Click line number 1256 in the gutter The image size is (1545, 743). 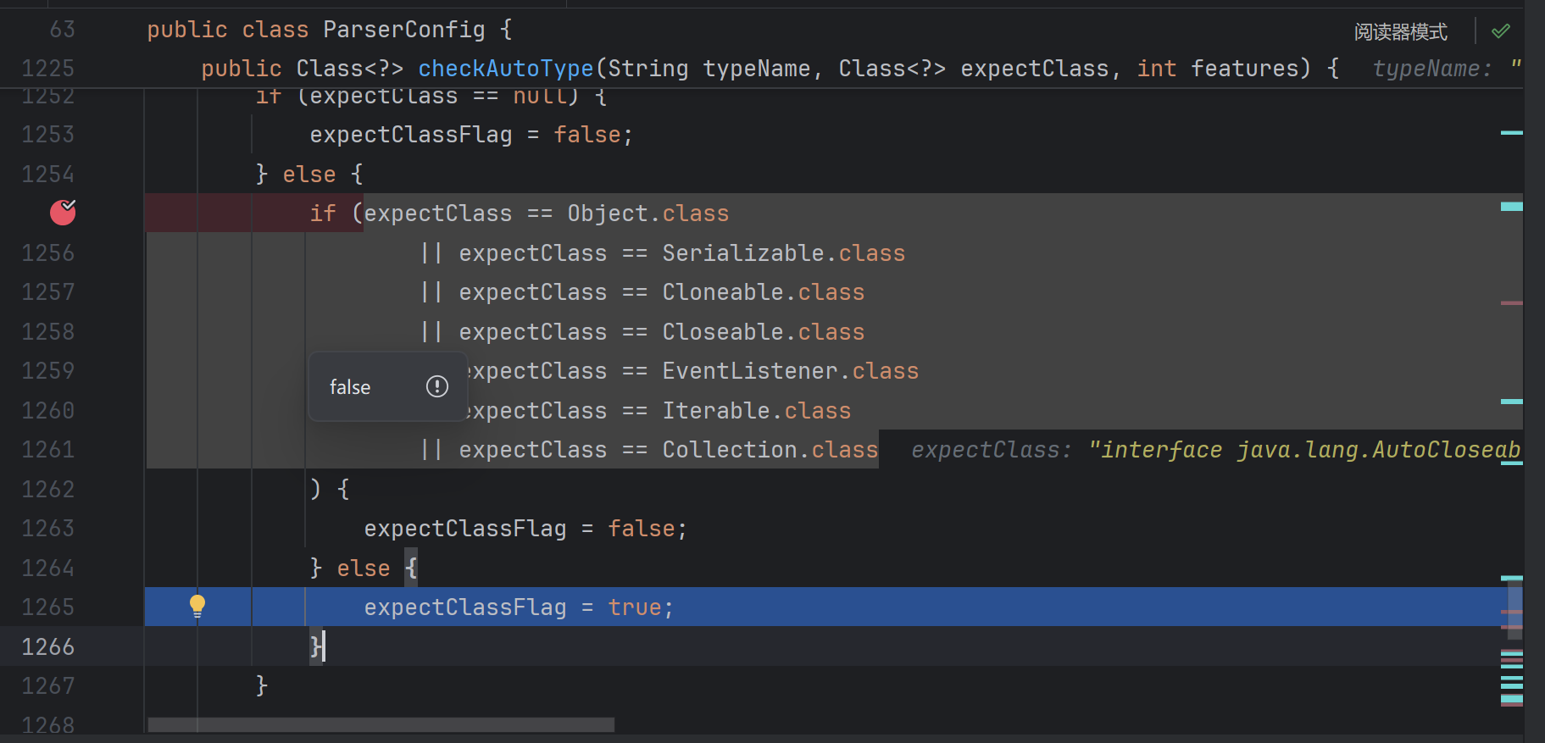48,253
